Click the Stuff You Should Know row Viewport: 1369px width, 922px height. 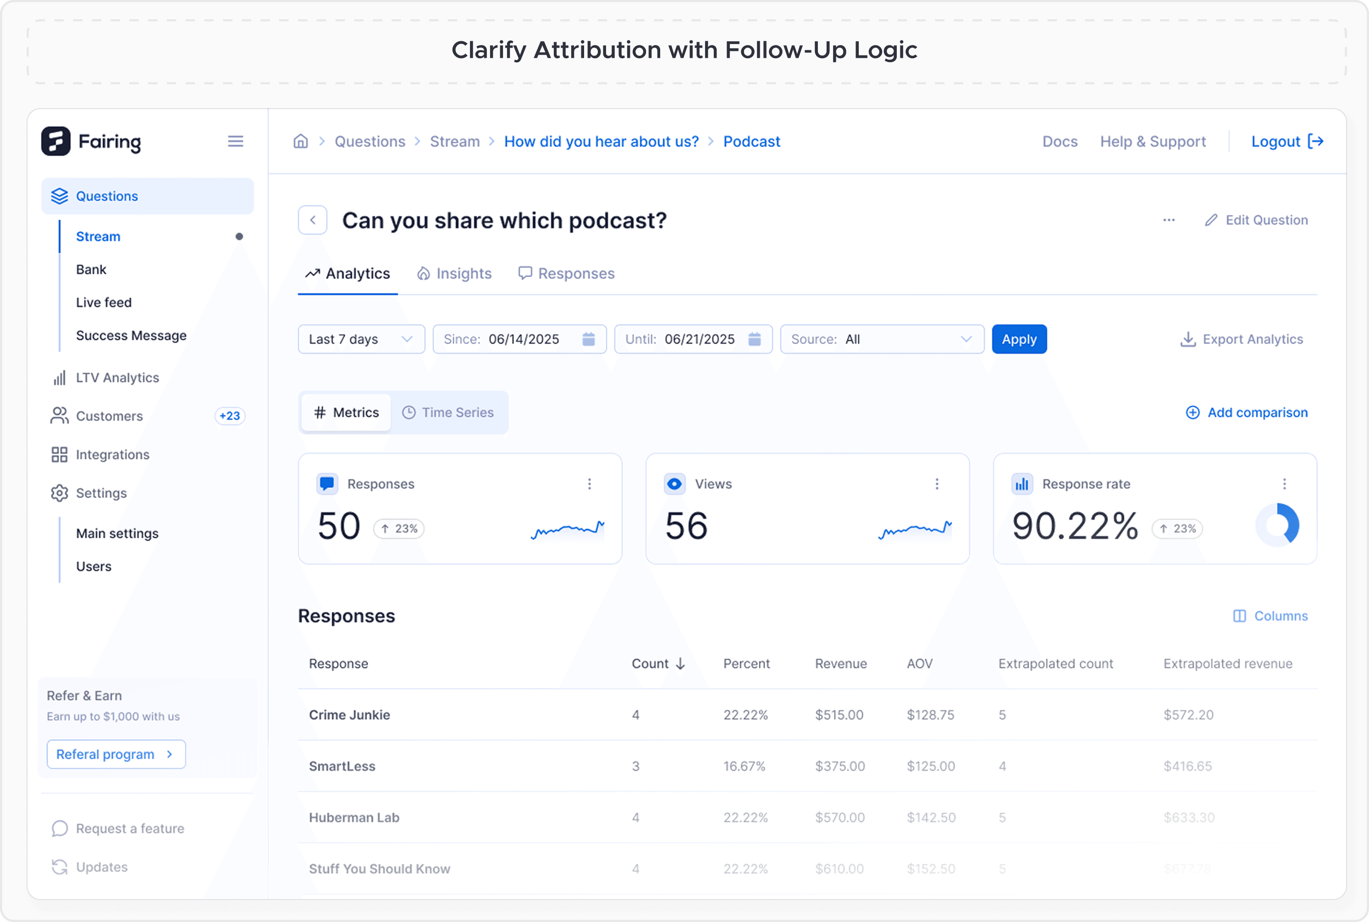[x=807, y=868]
